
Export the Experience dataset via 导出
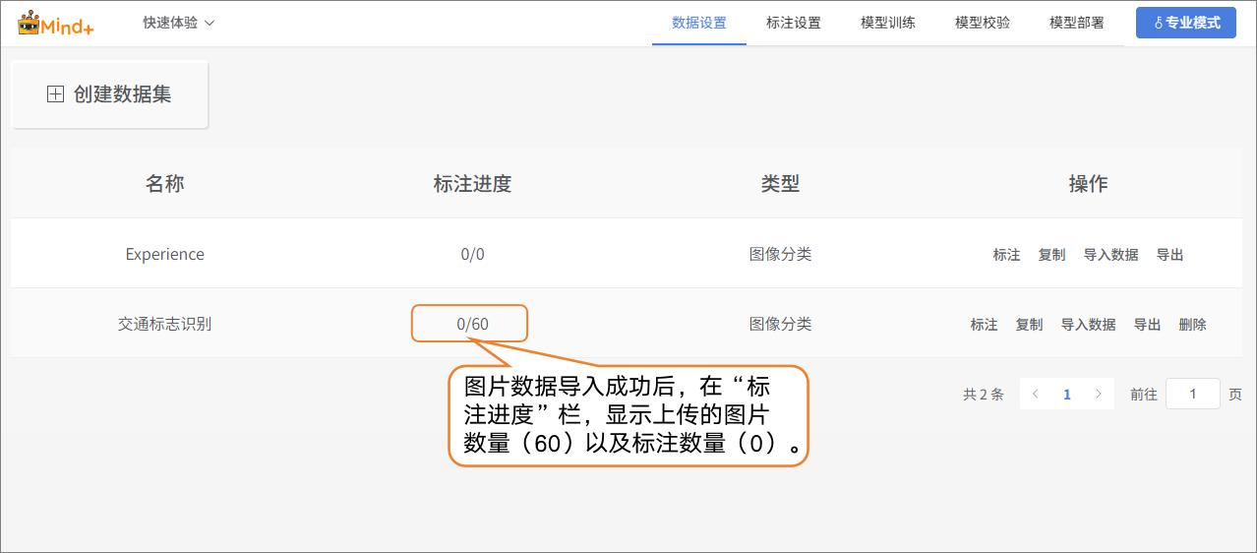coord(1169,255)
